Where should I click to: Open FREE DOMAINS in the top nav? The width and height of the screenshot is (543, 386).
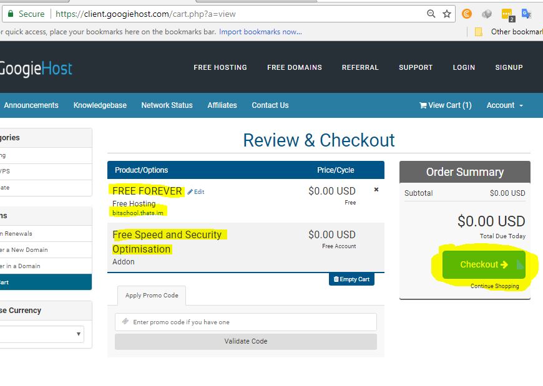pos(295,67)
